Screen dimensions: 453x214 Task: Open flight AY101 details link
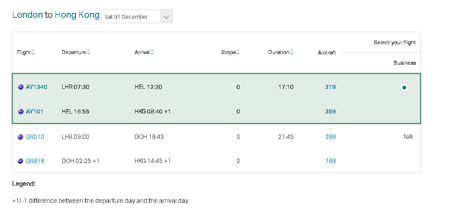34,112
